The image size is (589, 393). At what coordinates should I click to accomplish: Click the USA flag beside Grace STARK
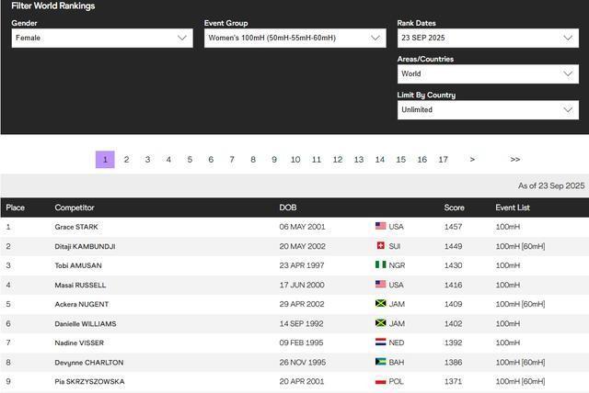tap(380, 227)
